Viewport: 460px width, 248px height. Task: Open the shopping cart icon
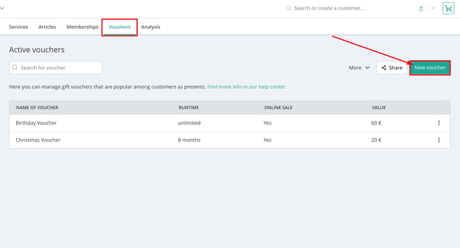[448, 8]
